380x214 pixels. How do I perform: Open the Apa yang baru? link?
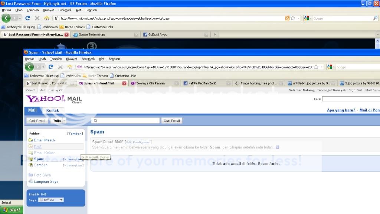(x=341, y=110)
